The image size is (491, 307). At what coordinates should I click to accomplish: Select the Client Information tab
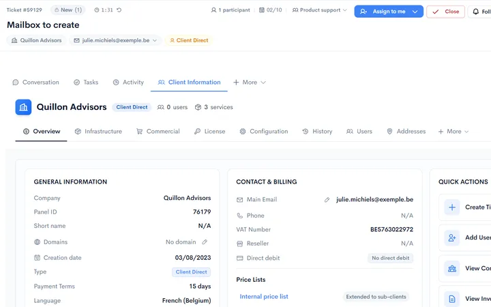pyautogui.click(x=189, y=83)
